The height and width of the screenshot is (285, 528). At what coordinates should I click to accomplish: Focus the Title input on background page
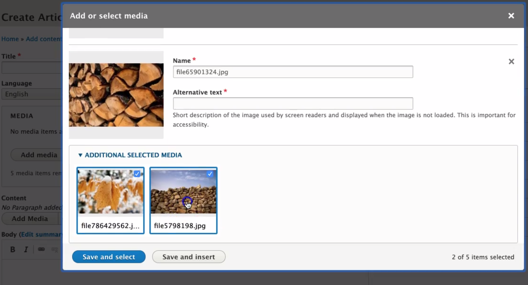tap(31, 68)
